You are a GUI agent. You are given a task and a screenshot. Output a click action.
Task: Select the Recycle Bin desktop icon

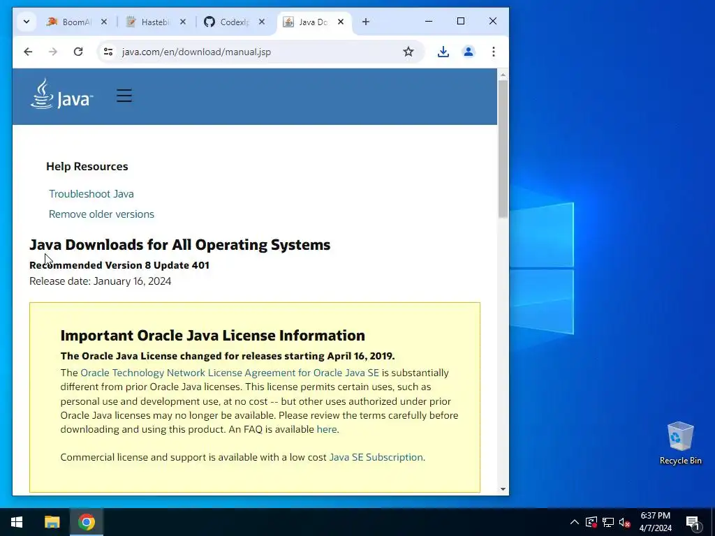coord(680,443)
